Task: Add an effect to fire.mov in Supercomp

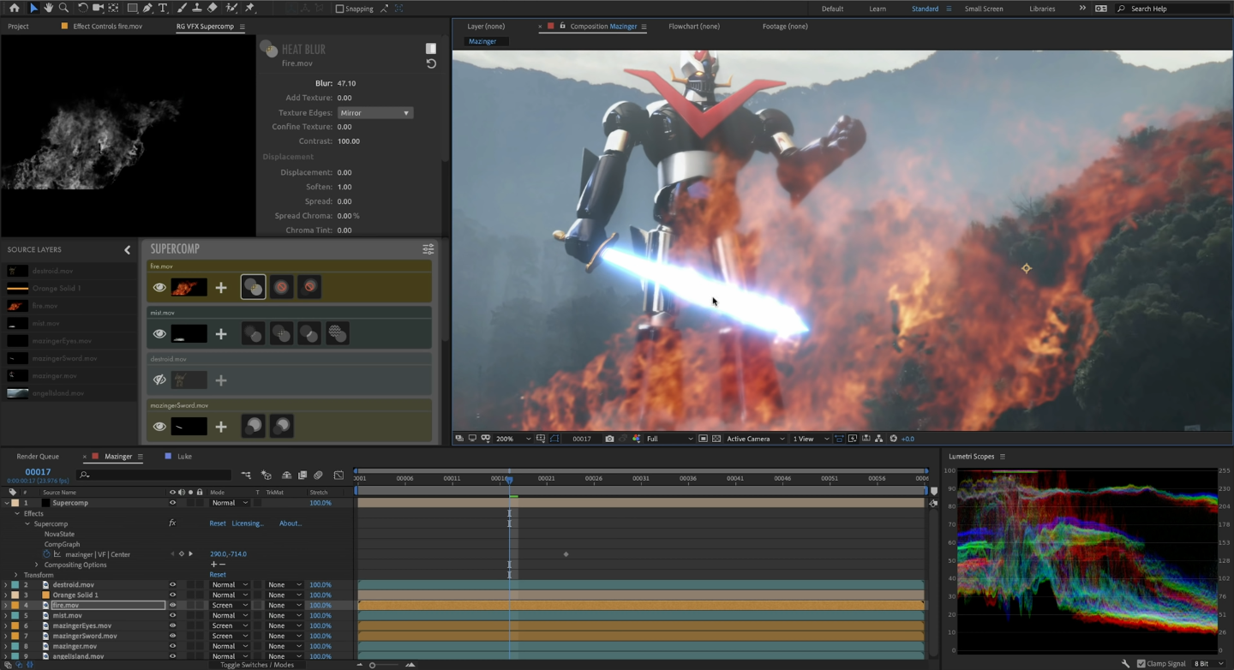Action: (x=221, y=288)
